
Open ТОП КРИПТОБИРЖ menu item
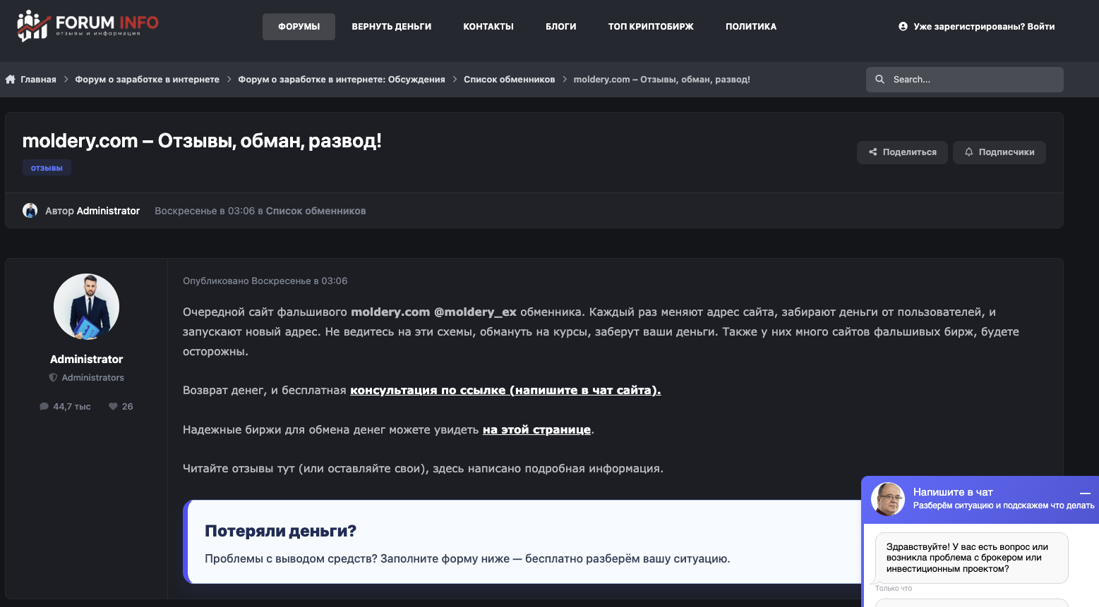651,27
